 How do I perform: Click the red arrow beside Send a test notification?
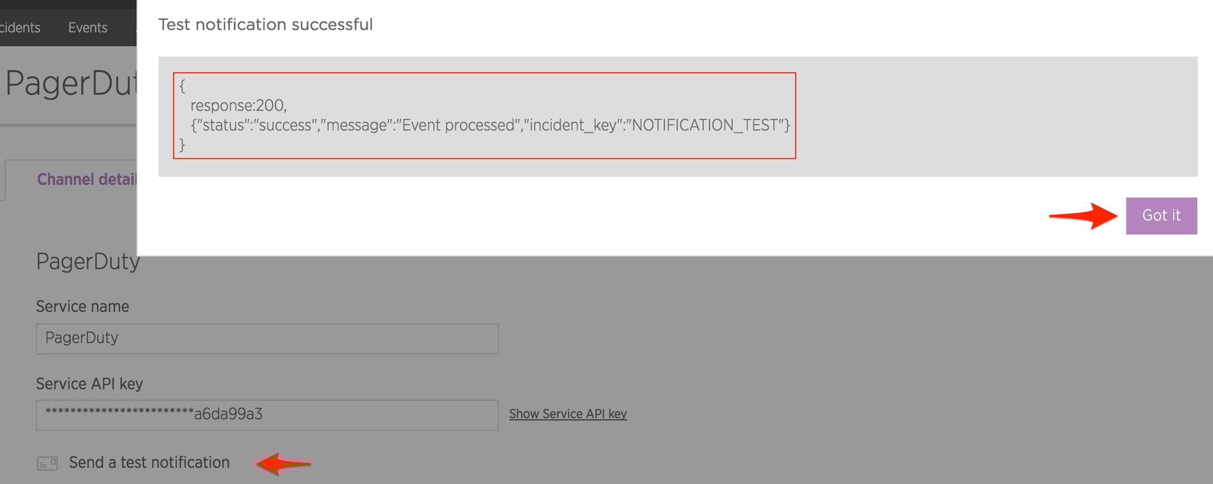284,464
